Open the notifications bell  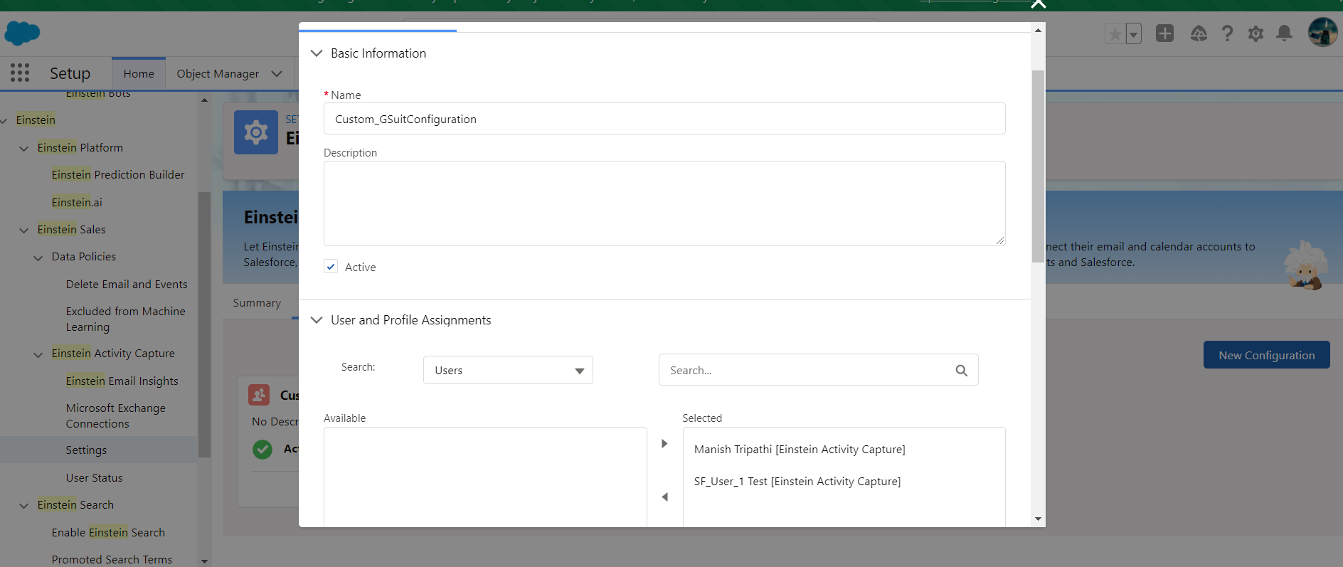[x=1284, y=33]
